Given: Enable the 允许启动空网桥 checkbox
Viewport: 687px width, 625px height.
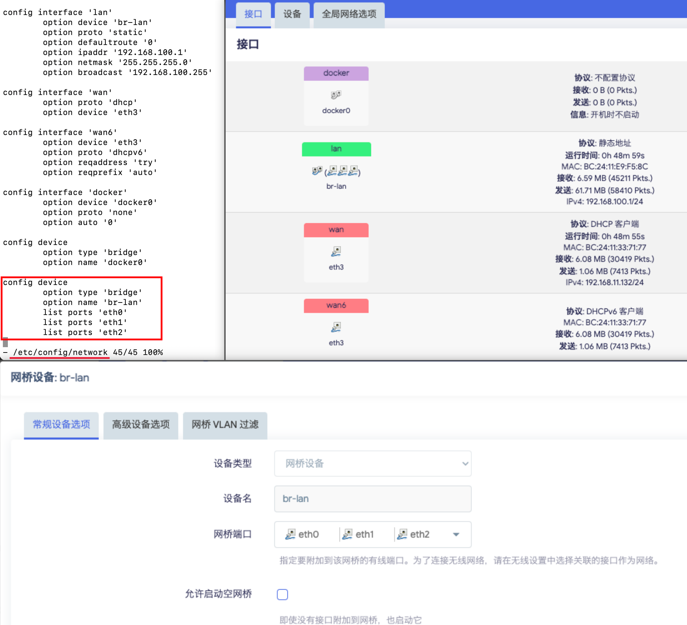Looking at the screenshot, I should coord(282,594).
